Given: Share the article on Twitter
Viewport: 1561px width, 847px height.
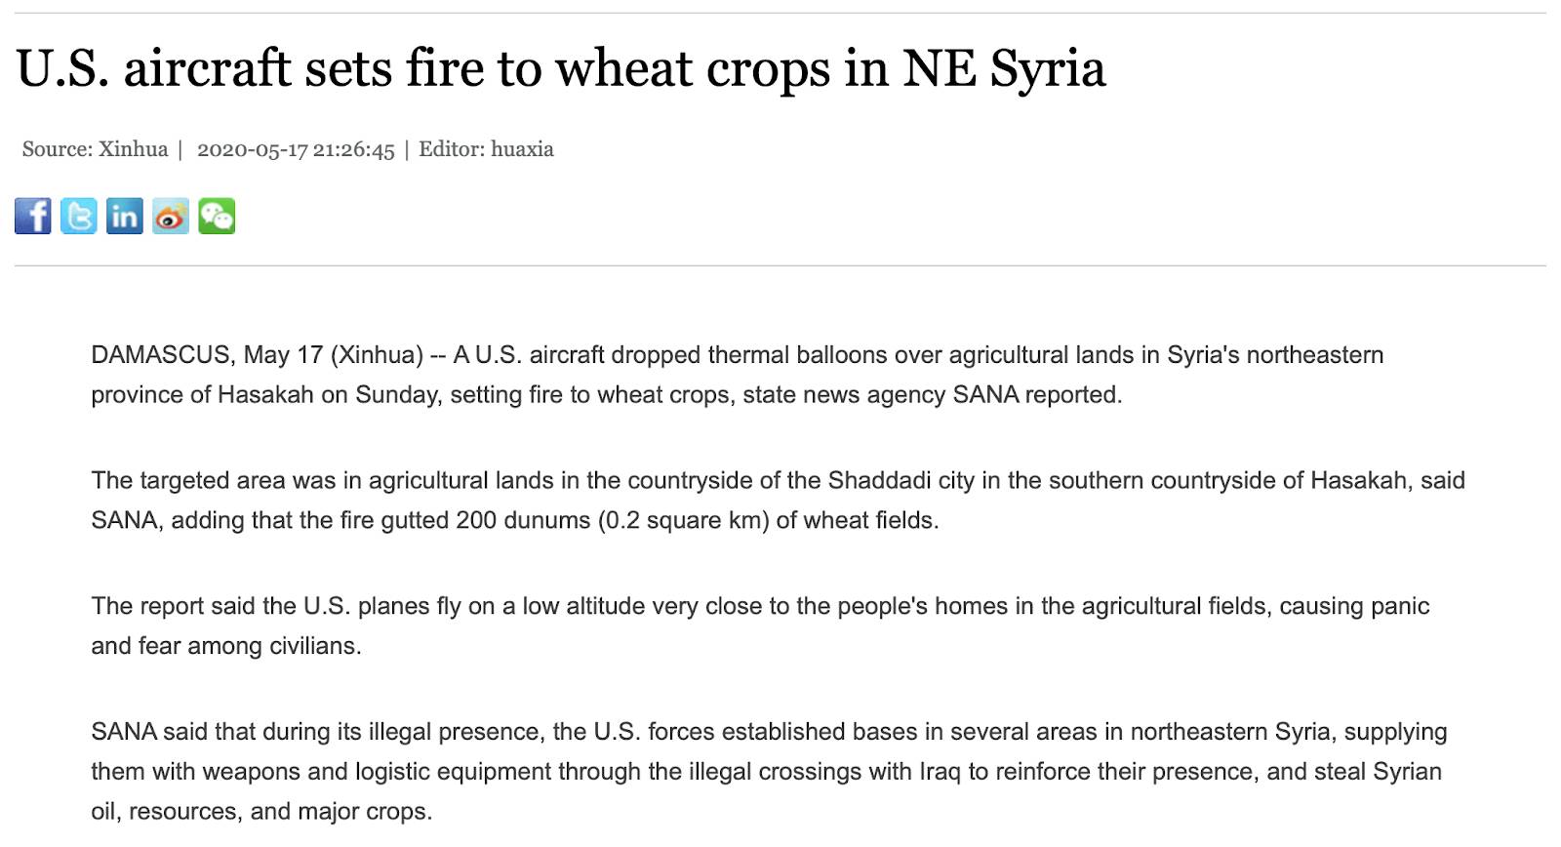Looking at the screenshot, I should (79, 216).
